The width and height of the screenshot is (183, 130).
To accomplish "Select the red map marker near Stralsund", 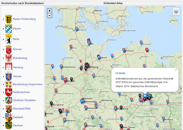I will click(x=147, y=50).
